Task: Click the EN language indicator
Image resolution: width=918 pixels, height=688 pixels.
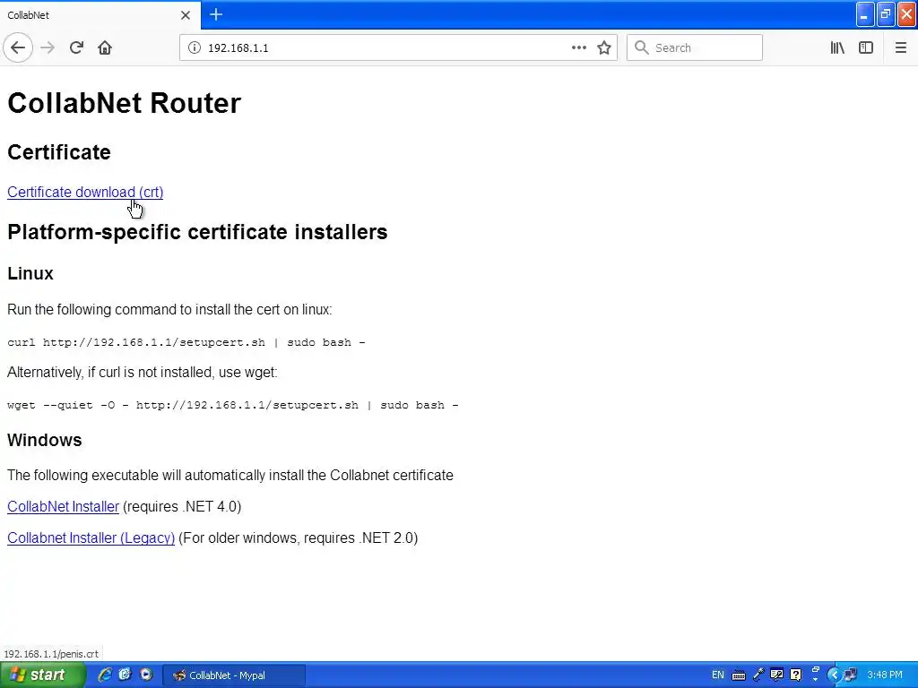Action: [718, 675]
